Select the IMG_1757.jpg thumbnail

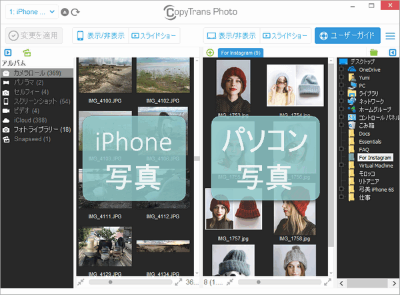tap(233, 209)
